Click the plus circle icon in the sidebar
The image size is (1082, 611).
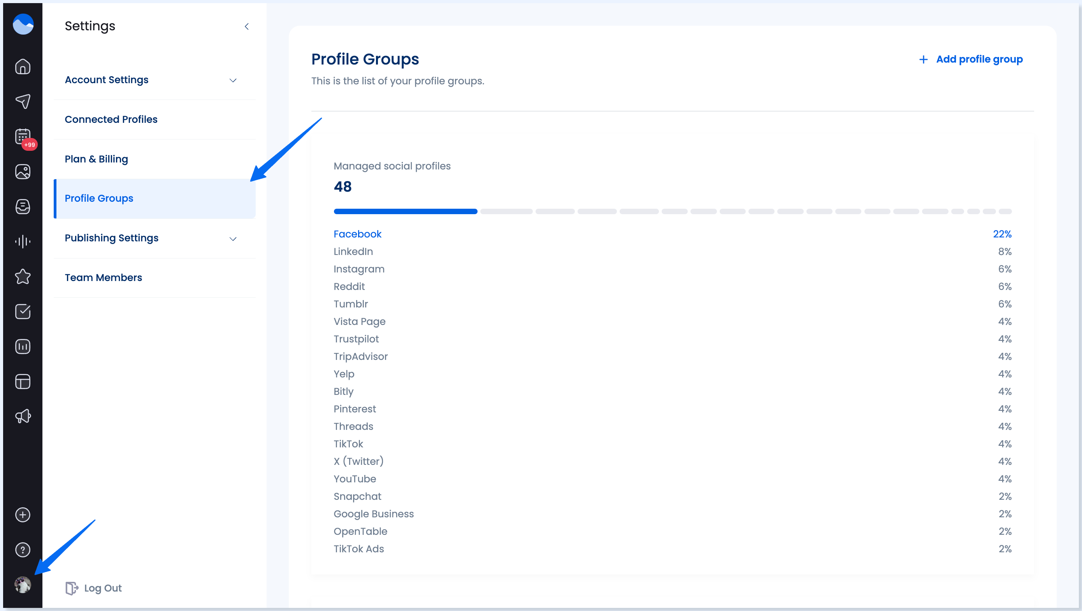pyautogui.click(x=23, y=515)
